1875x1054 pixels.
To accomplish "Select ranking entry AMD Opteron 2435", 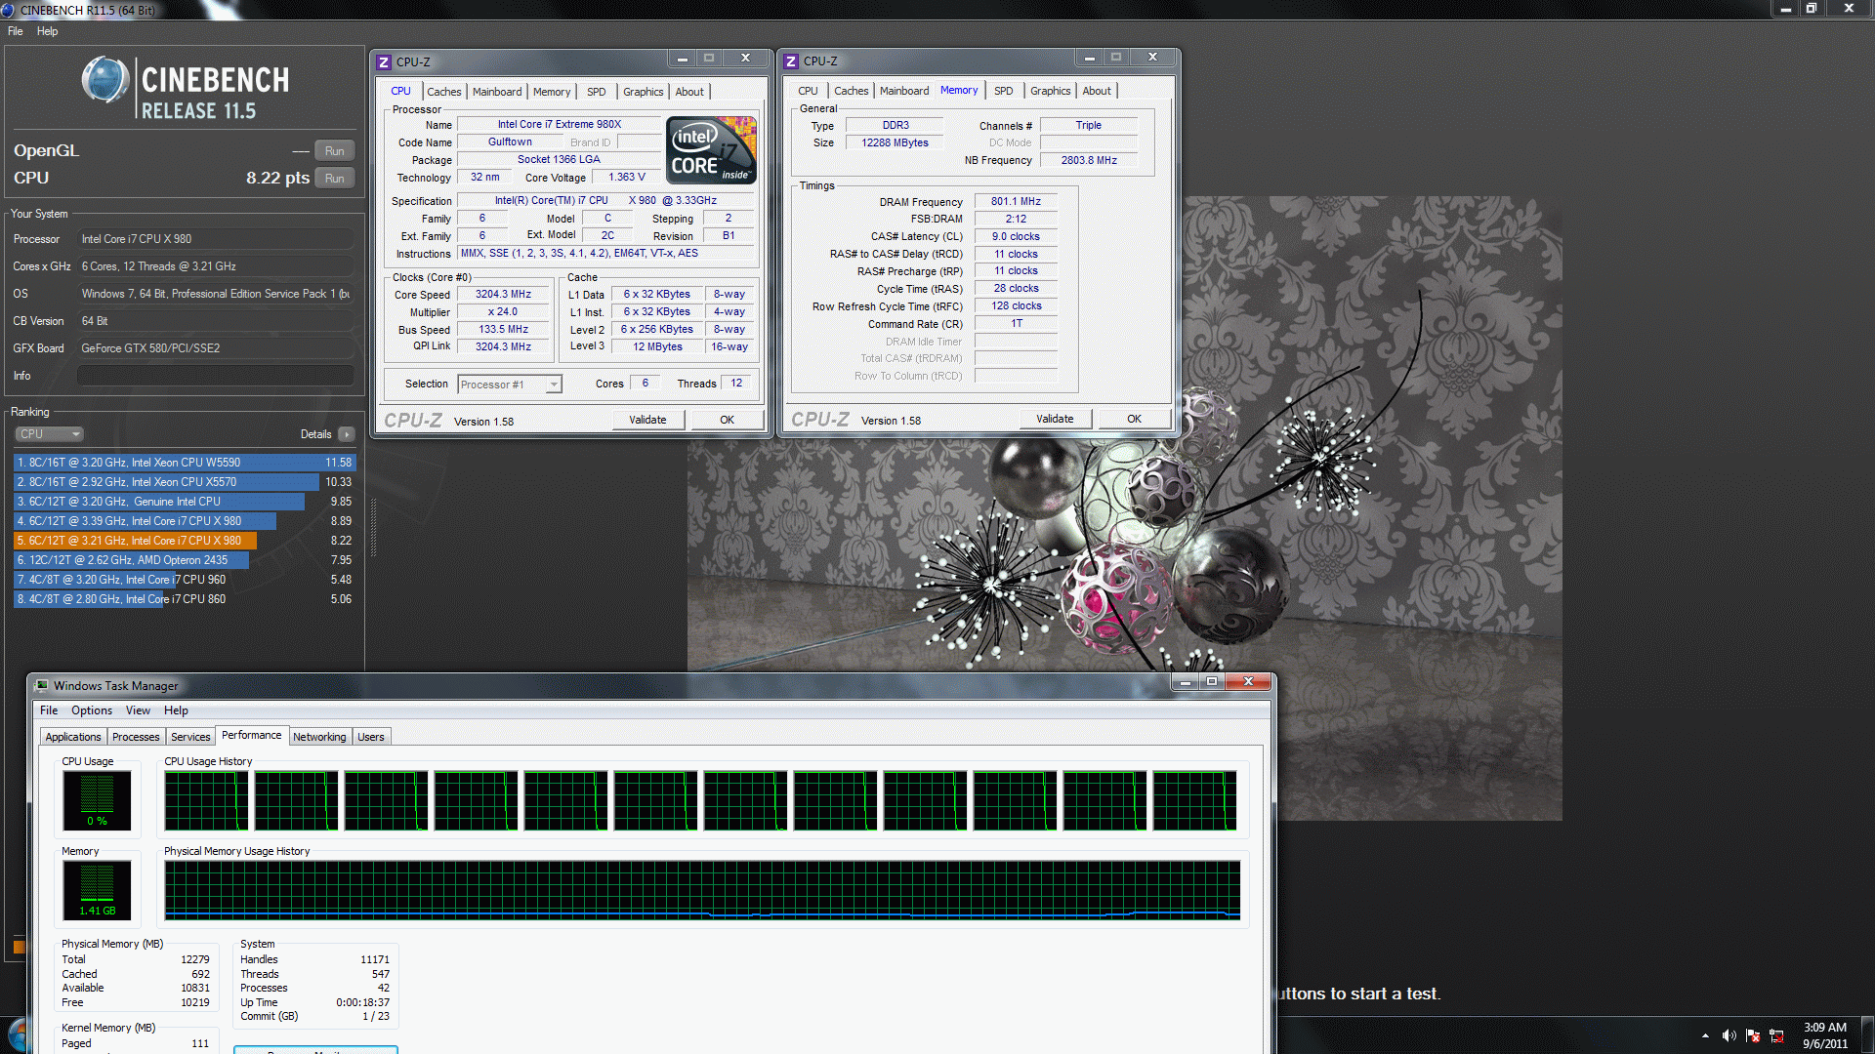I will pyautogui.click(x=185, y=560).
